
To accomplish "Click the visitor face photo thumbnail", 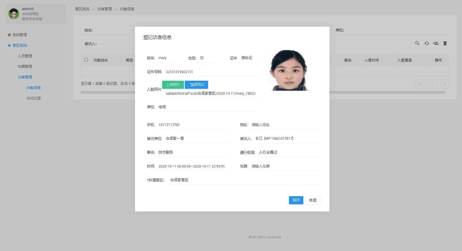I will 288,70.
